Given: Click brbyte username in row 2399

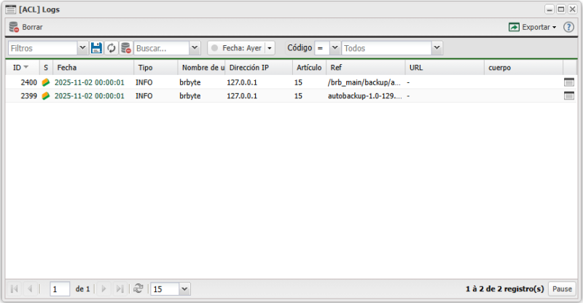Looking at the screenshot, I should [190, 96].
